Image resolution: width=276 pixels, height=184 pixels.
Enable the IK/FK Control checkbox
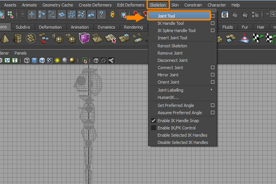(x=154, y=127)
